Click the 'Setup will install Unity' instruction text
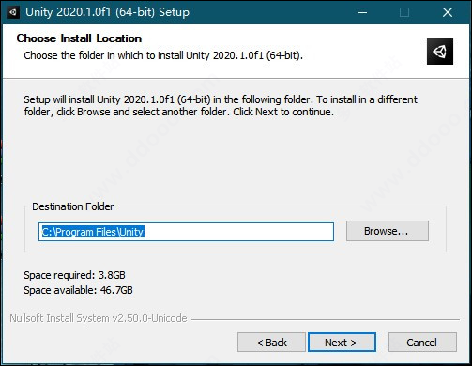 coord(221,105)
